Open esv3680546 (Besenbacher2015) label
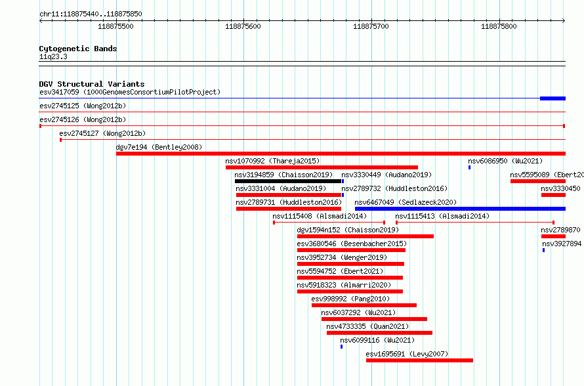Viewport: 584px width, 386px height. pos(352,244)
